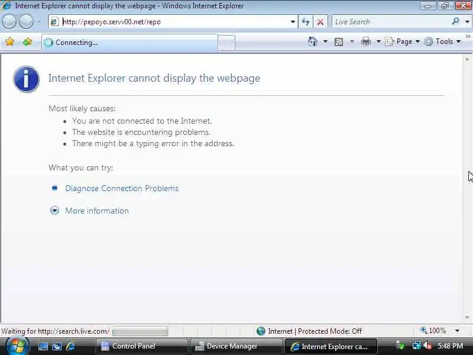The image size is (473, 355).
Task: Open the search provider options dropdown
Action: point(467,22)
